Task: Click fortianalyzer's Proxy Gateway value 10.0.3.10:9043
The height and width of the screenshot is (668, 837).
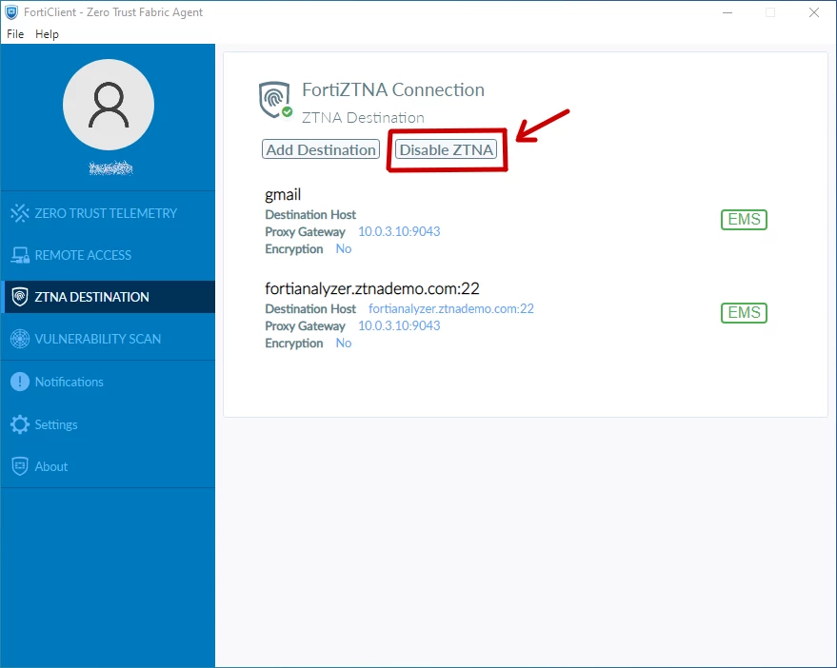Action: click(x=399, y=325)
